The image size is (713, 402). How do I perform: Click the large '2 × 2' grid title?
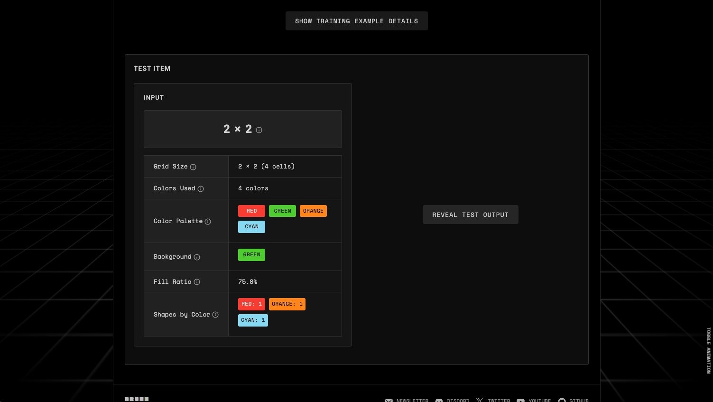[238, 129]
